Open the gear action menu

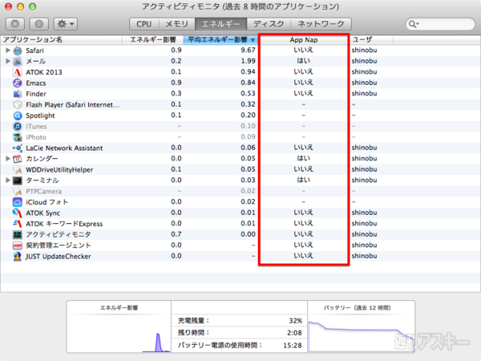pos(66,23)
